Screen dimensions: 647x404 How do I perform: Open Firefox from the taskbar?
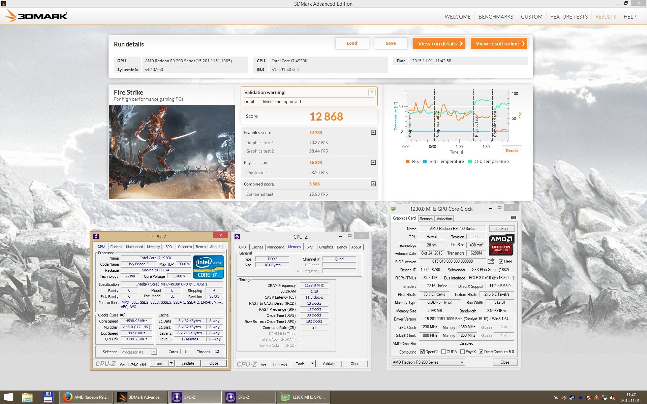click(86, 397)
